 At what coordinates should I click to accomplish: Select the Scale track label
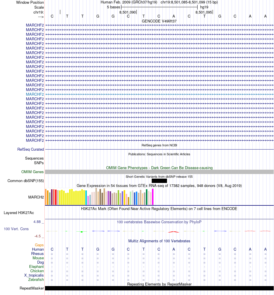click(x=39, y=7)
